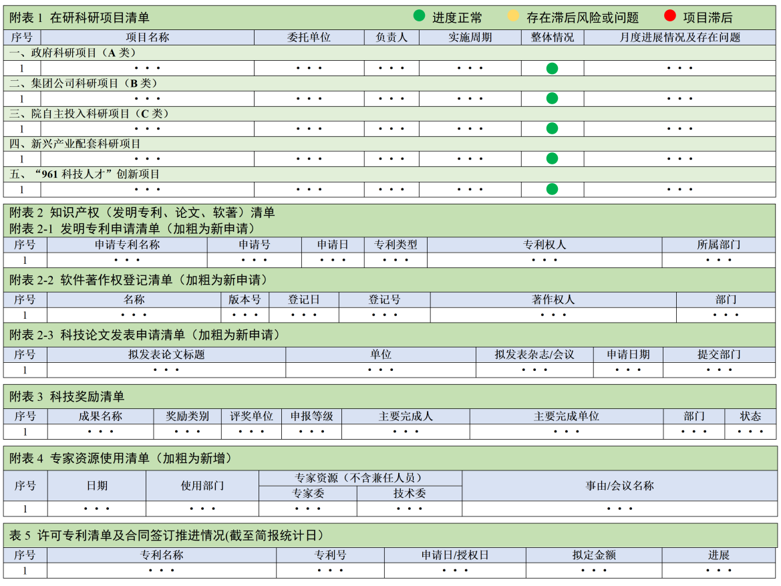
Task: Click the 拟发表杂志/会议 column header
Action: pyautogui.click(x=534, y=354)
